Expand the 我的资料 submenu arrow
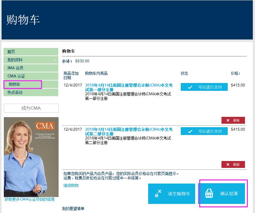The width and height of the screenshot is (255, 213). tap(56, 60)
